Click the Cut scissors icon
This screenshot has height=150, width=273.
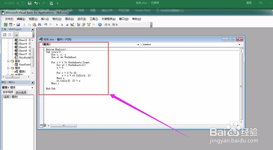coord(24,25)
